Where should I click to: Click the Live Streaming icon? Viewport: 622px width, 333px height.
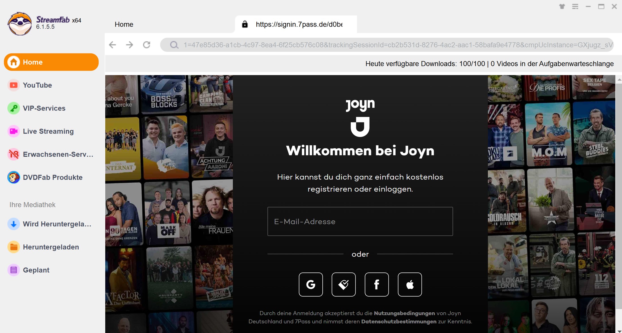coord(12,131)
